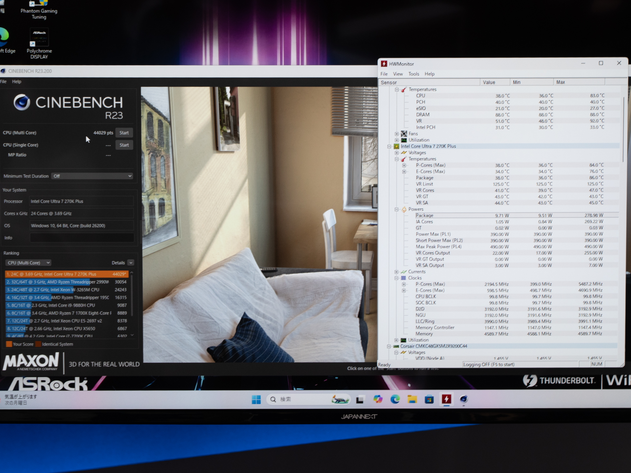Select ranking row AMD Ryzen Threadripper 2990W
Viewport: 631px width, 473px height.
pyautogui.click(x=67, y=282)
